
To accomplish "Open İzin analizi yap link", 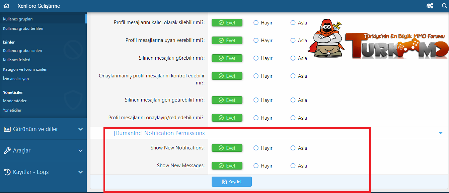I will click(16, 79).
